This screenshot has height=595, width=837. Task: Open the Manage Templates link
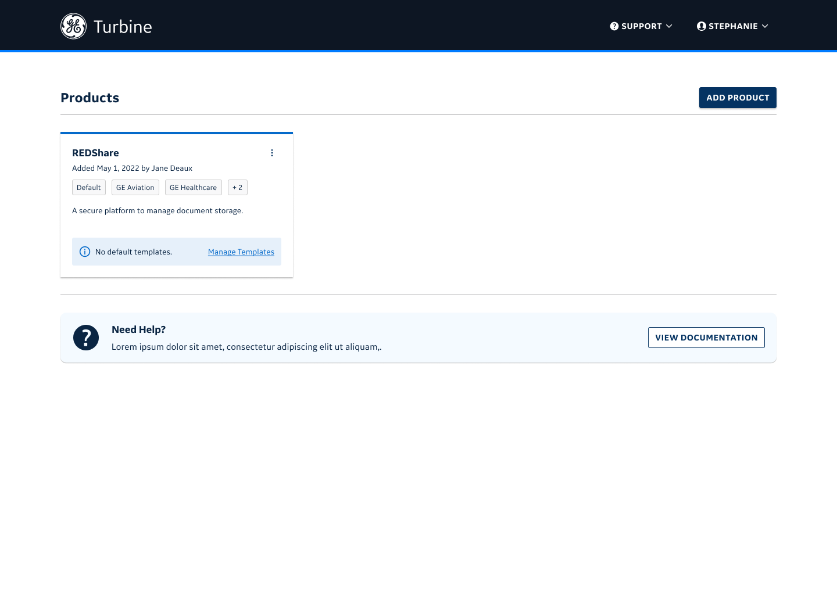pos(241,252)
